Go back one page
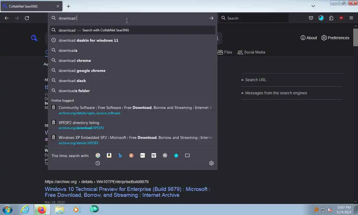The height and width of the screenshot is (215, 358). pos(7,18)
